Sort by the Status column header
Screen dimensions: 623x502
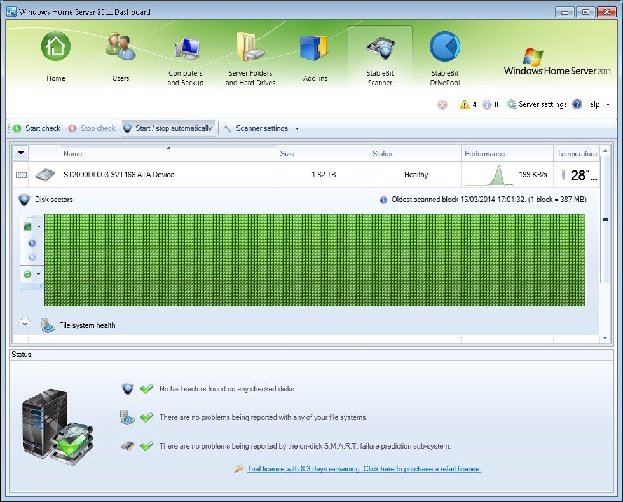[x=414, y=153]
